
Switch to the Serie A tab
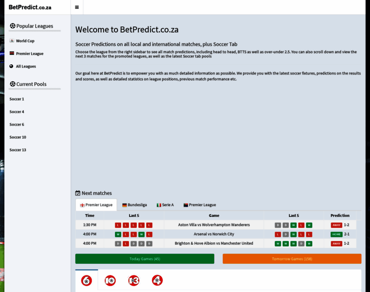coord(165,205)
